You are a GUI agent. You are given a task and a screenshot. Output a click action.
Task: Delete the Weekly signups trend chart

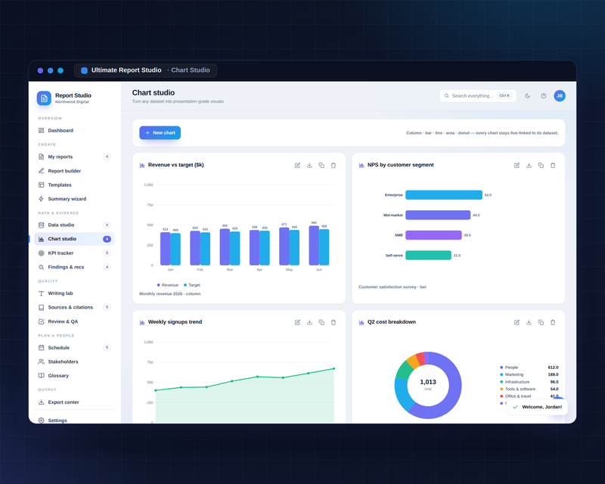pos(334,322)
